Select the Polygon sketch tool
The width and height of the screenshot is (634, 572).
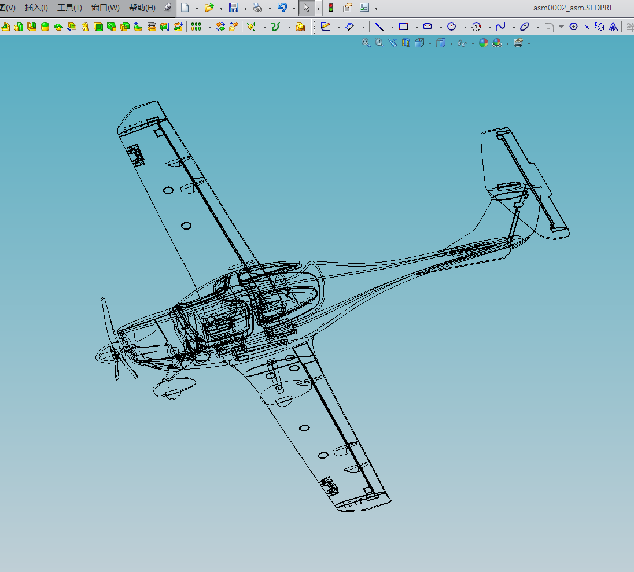[573, 27]
